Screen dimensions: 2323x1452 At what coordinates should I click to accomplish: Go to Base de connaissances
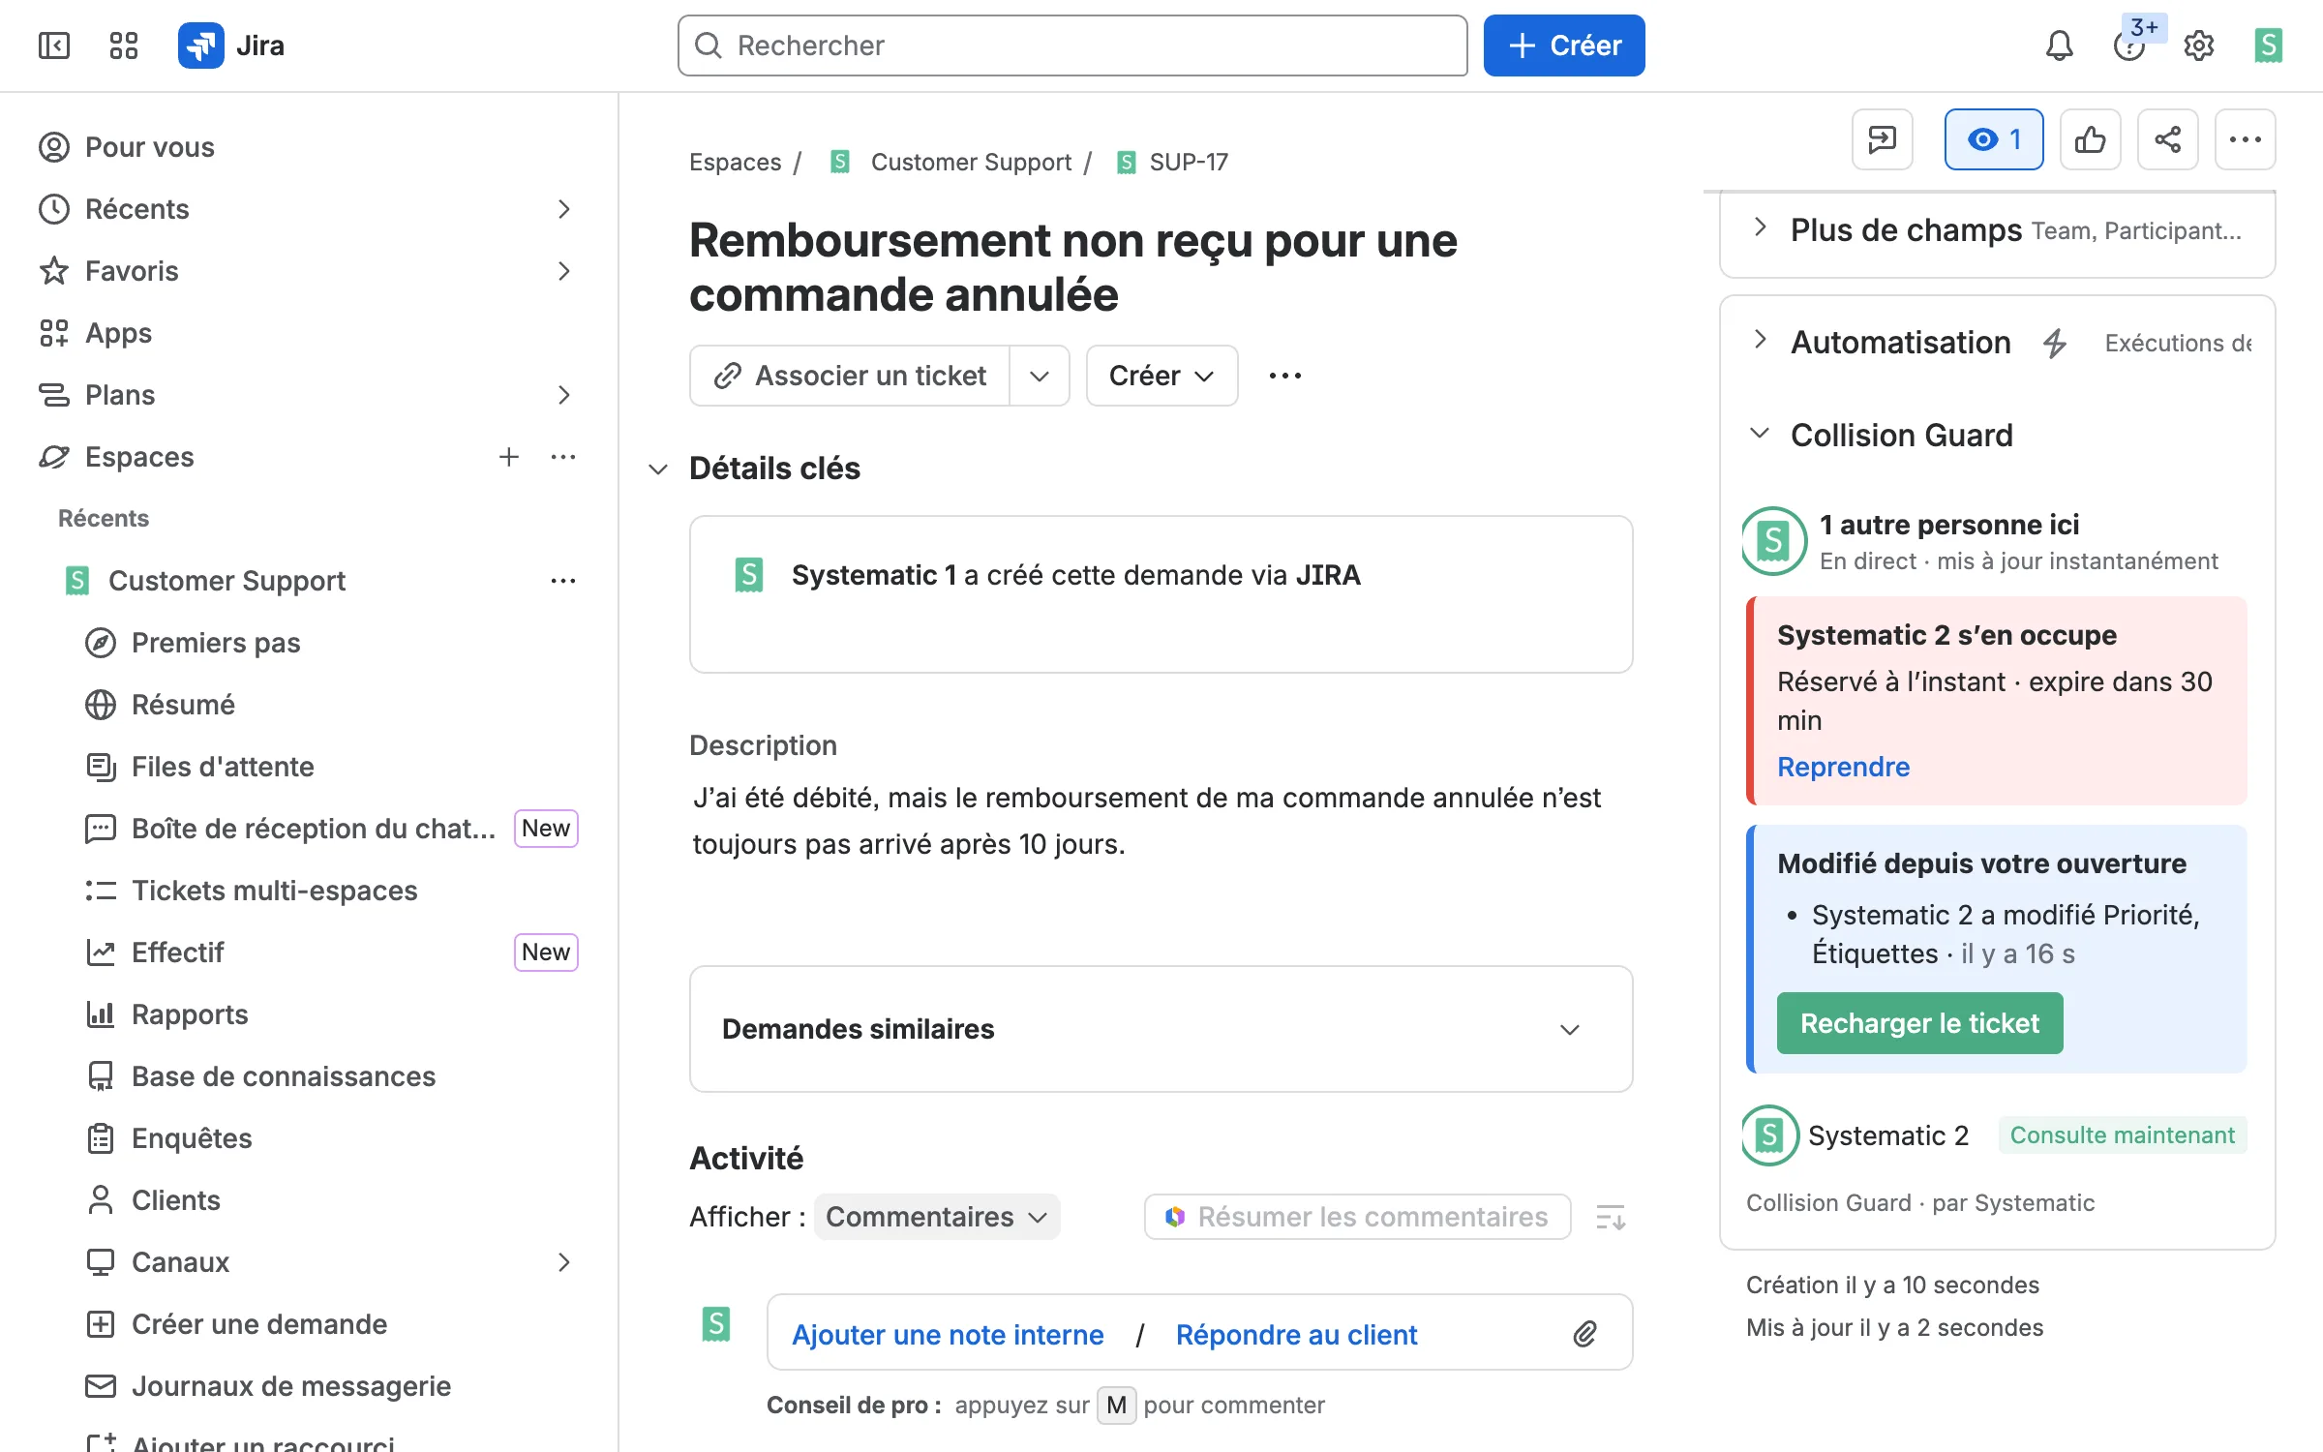click(x=284, y=1076)
